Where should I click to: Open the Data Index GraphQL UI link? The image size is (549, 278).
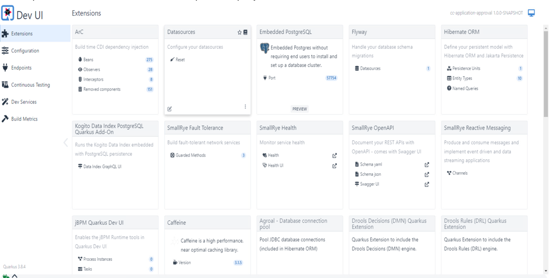pos(102,166)
